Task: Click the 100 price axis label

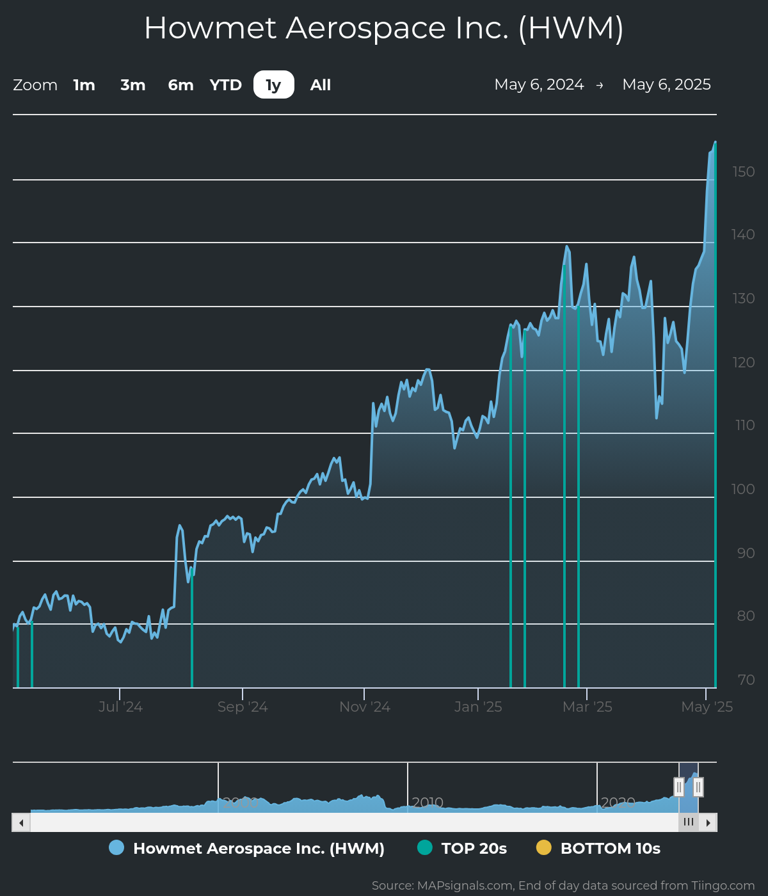Action: (744, 489)
